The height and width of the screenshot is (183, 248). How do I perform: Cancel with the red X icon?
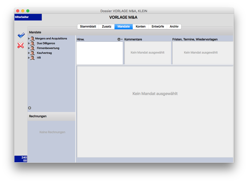pos(20,45)
